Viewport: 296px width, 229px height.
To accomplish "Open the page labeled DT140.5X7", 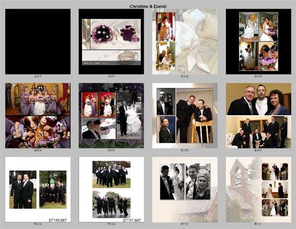I will 38,189.
